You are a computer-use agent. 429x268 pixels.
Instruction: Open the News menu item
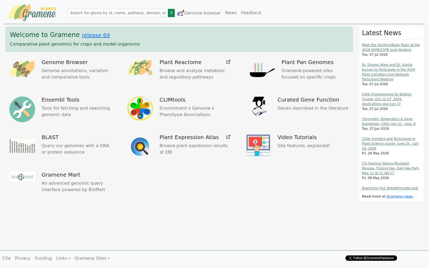point(231,13)
